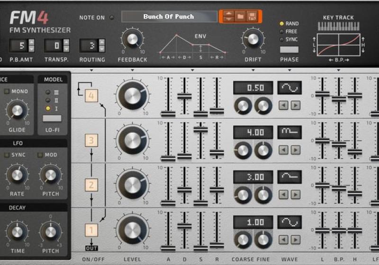Adjust the ROUTING stepper arrows
The width and height of the screenshot is (379, 265).
[101, 45]
